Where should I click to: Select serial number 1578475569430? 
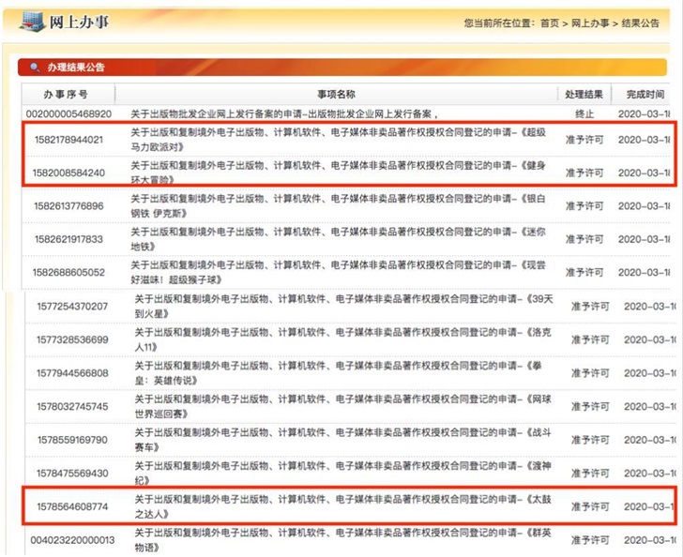72,474
